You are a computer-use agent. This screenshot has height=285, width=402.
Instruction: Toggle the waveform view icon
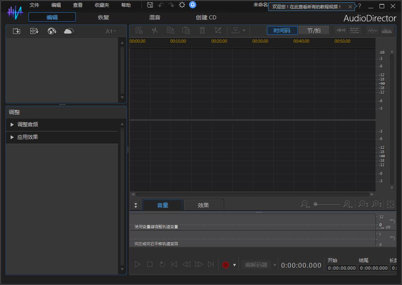372,31
